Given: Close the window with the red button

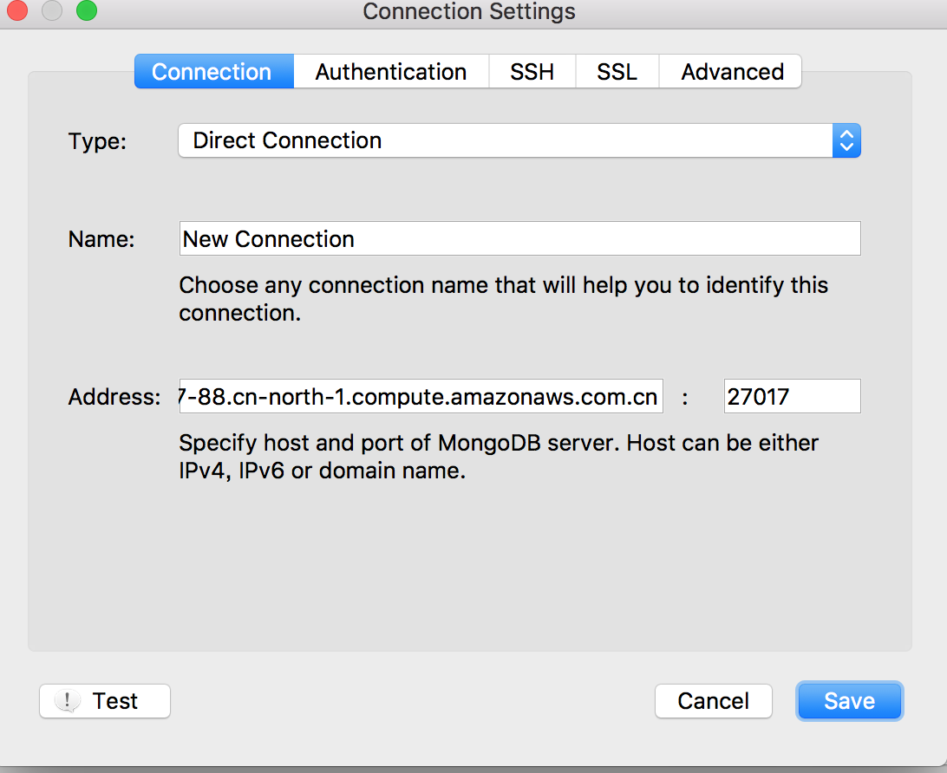Looking at the screenshot, I should tap(16, 11).
